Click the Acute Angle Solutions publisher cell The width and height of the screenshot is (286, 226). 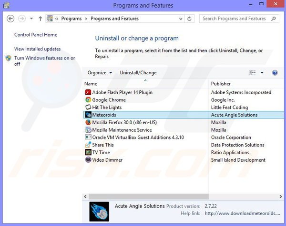pos(234,115)
